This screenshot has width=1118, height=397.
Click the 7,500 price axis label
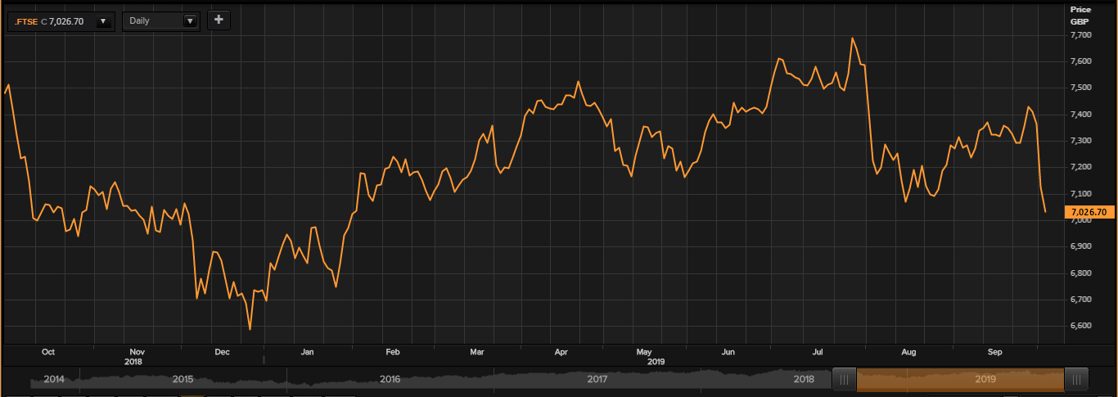click(1080, 88)
